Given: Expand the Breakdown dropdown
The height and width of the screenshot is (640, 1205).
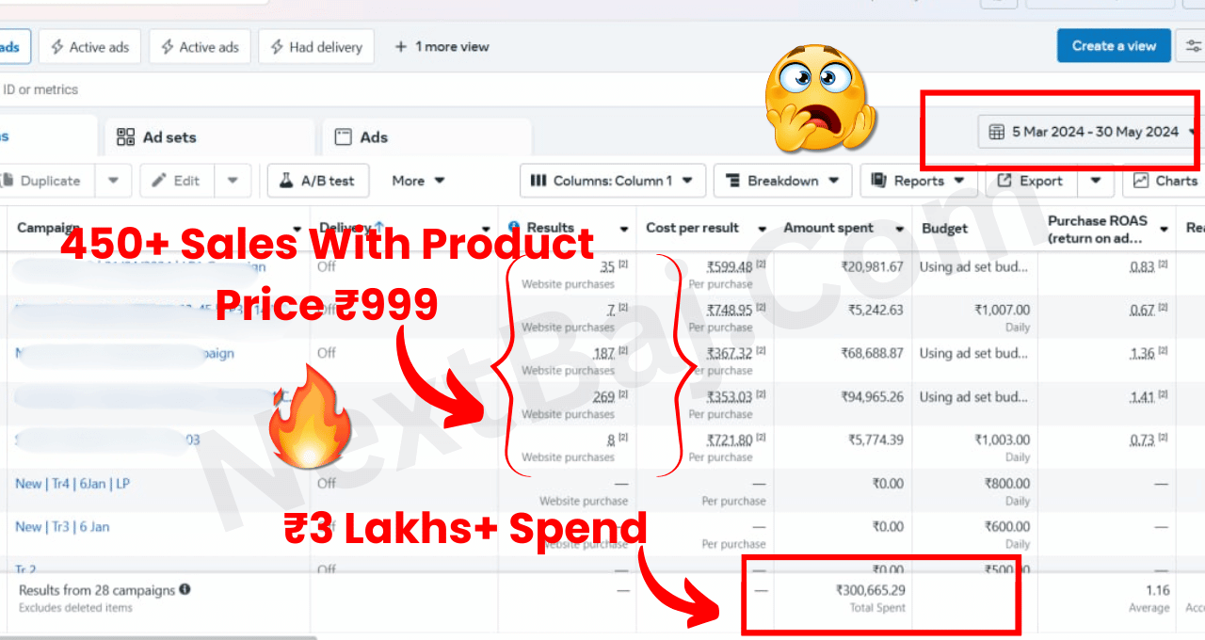Looking at the screenshot, I should (x=782, y=181).
